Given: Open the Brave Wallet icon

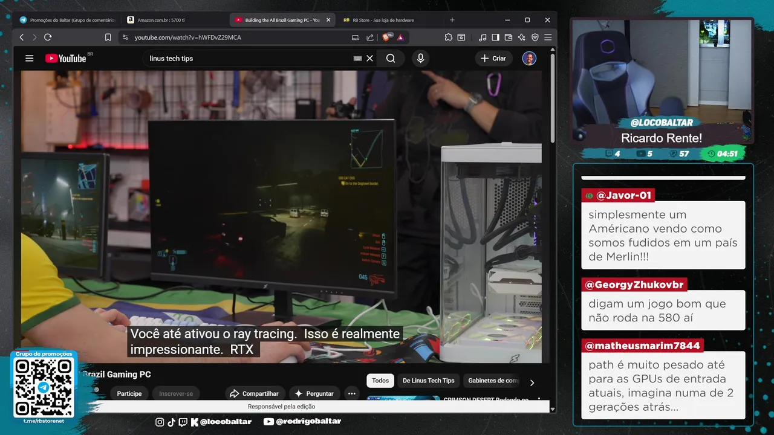Looking at the screenshot, I should pos(509,37).
